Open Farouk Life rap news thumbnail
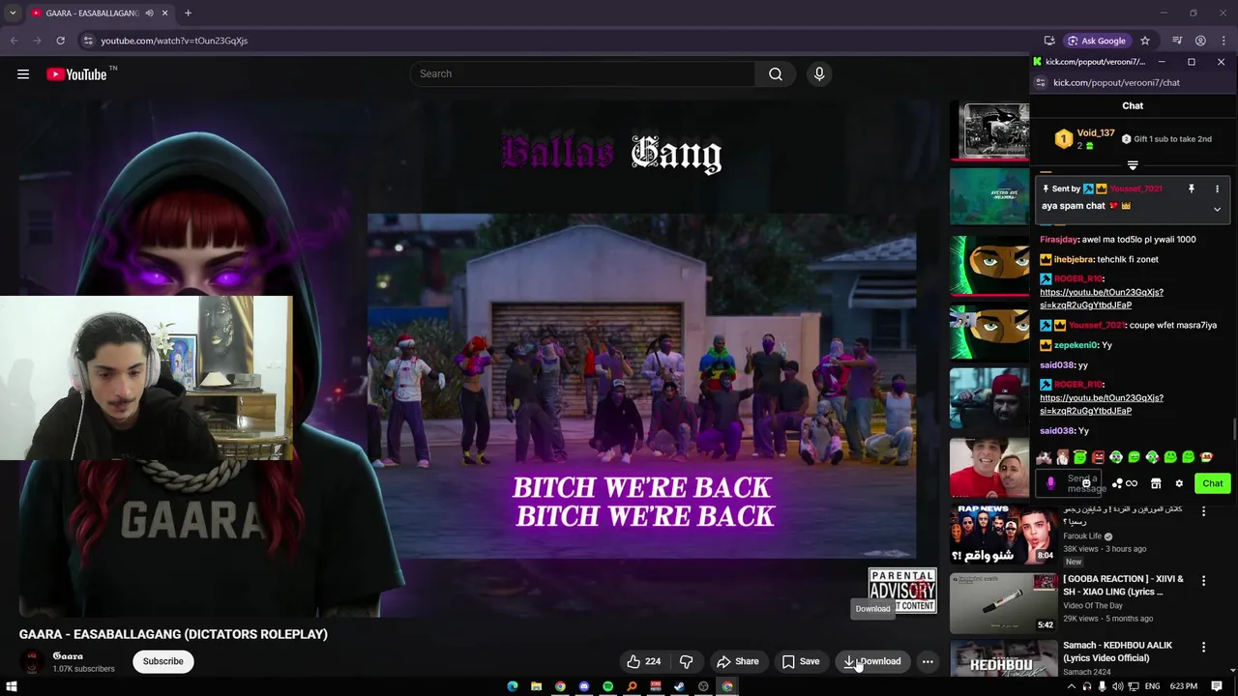The width and height of the screenshot is (1238, 696). click(1004, 534)
